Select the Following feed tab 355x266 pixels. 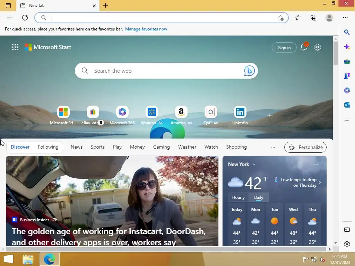pos(48,147)
